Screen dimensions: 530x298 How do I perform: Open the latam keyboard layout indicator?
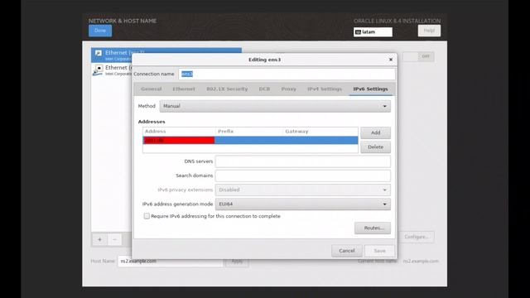[x=373, y=31]
